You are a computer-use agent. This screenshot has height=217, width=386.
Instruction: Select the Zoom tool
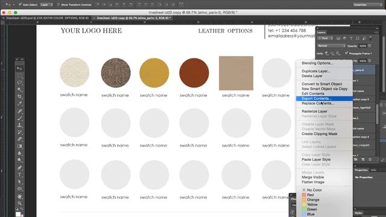click(x=20, y=203)
